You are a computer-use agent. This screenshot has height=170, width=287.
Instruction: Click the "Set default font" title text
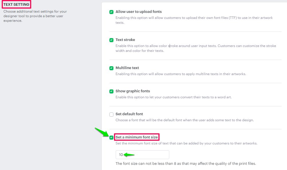129,114
